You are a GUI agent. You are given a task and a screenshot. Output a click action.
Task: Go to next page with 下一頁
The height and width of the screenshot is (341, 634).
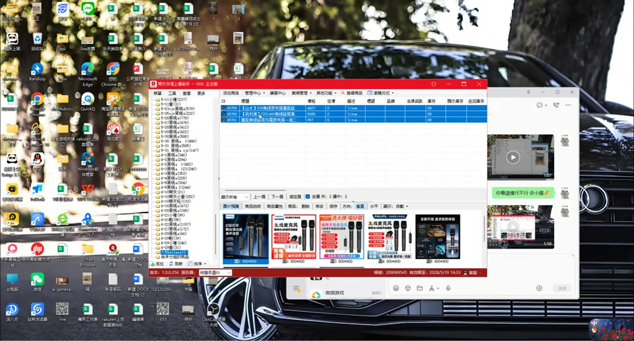tap(277, 196)
